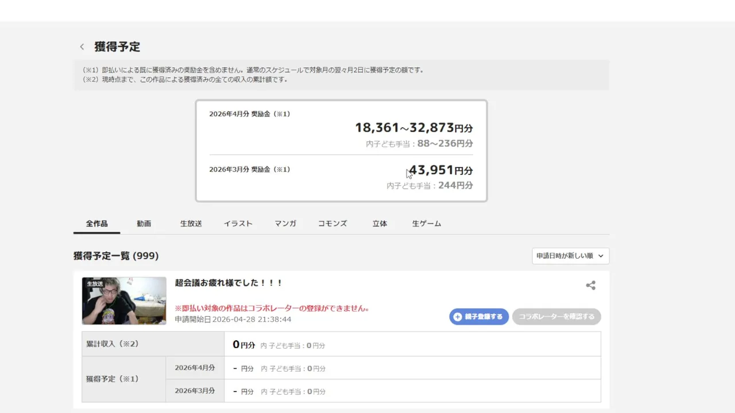Switch to the 全作品 tab
This screenshot has height=413, width=735.
96,224
